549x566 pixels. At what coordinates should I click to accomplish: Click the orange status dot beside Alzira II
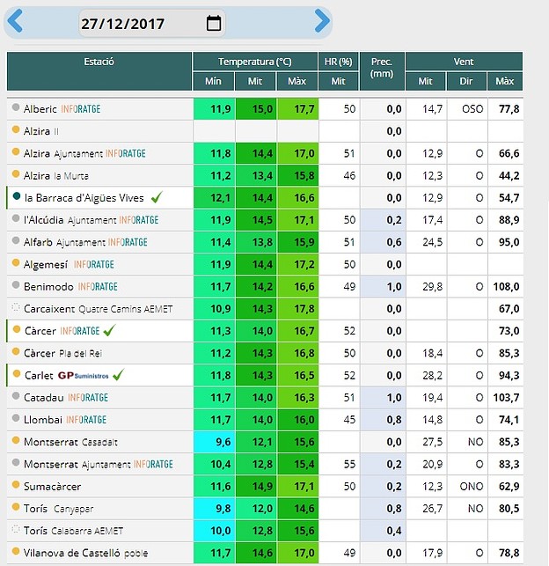[x=16, y=129]
